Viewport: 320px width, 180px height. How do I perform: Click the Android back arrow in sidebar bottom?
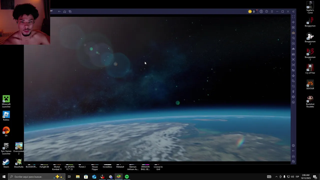point(293,151)
